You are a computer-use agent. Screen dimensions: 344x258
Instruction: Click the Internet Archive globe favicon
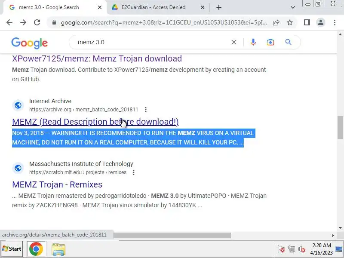[18, 105]
